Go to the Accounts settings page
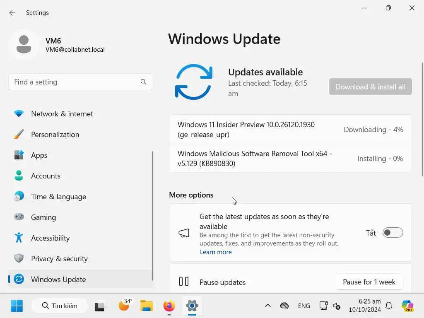Viewport: 424px width, 318px height. [x=81, y=176]
